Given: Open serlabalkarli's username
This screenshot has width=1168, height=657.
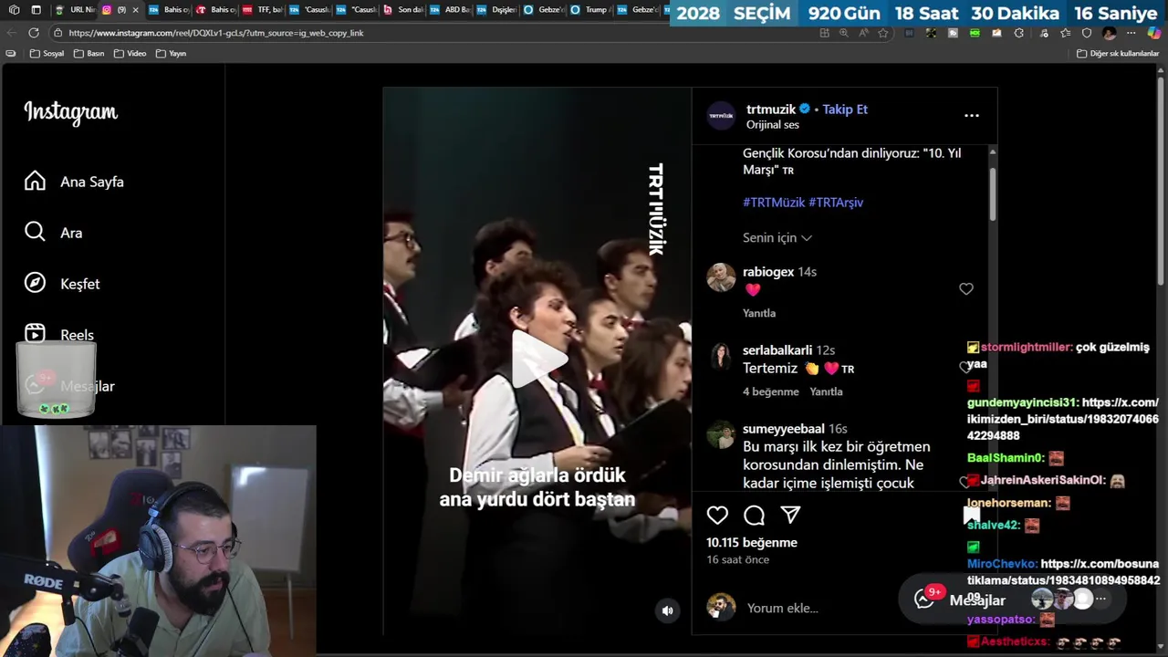Looking at the screenshot, I should click(x=777, y=350).
